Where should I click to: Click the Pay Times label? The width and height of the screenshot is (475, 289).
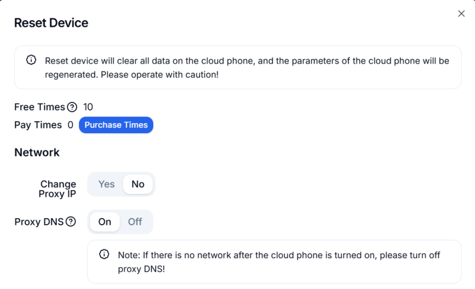click(x=38, y=125)
